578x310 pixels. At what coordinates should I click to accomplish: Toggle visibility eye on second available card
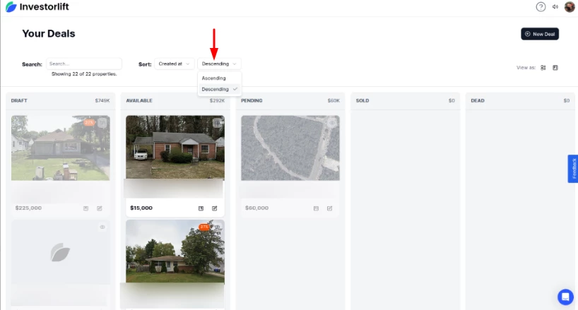(x=218, y=227)
